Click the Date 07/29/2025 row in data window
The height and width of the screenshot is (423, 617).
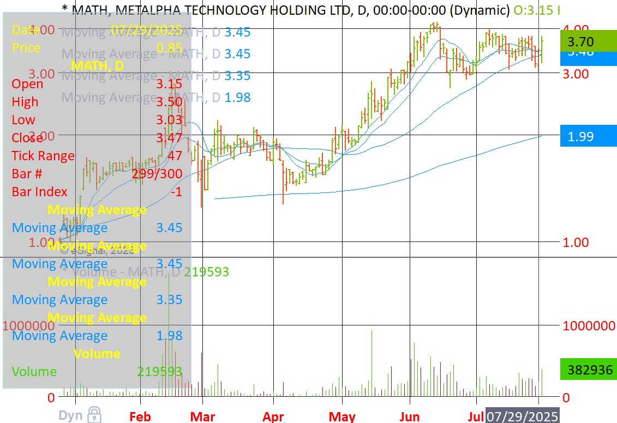97,30
